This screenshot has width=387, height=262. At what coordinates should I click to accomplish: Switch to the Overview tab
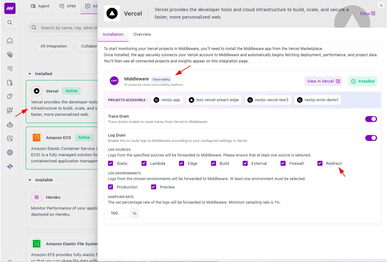[x=142, y=34]
